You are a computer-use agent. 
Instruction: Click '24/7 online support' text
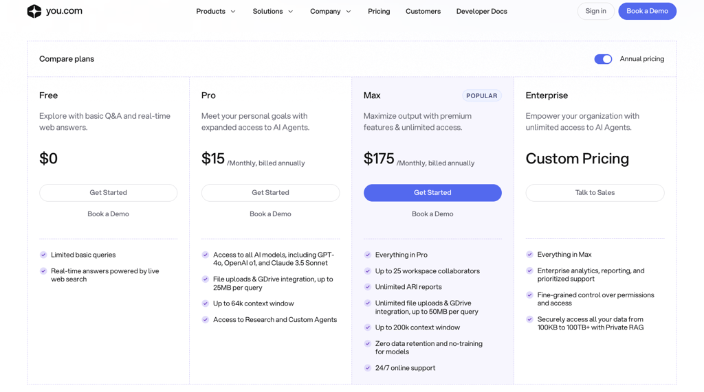pos(406,368)
